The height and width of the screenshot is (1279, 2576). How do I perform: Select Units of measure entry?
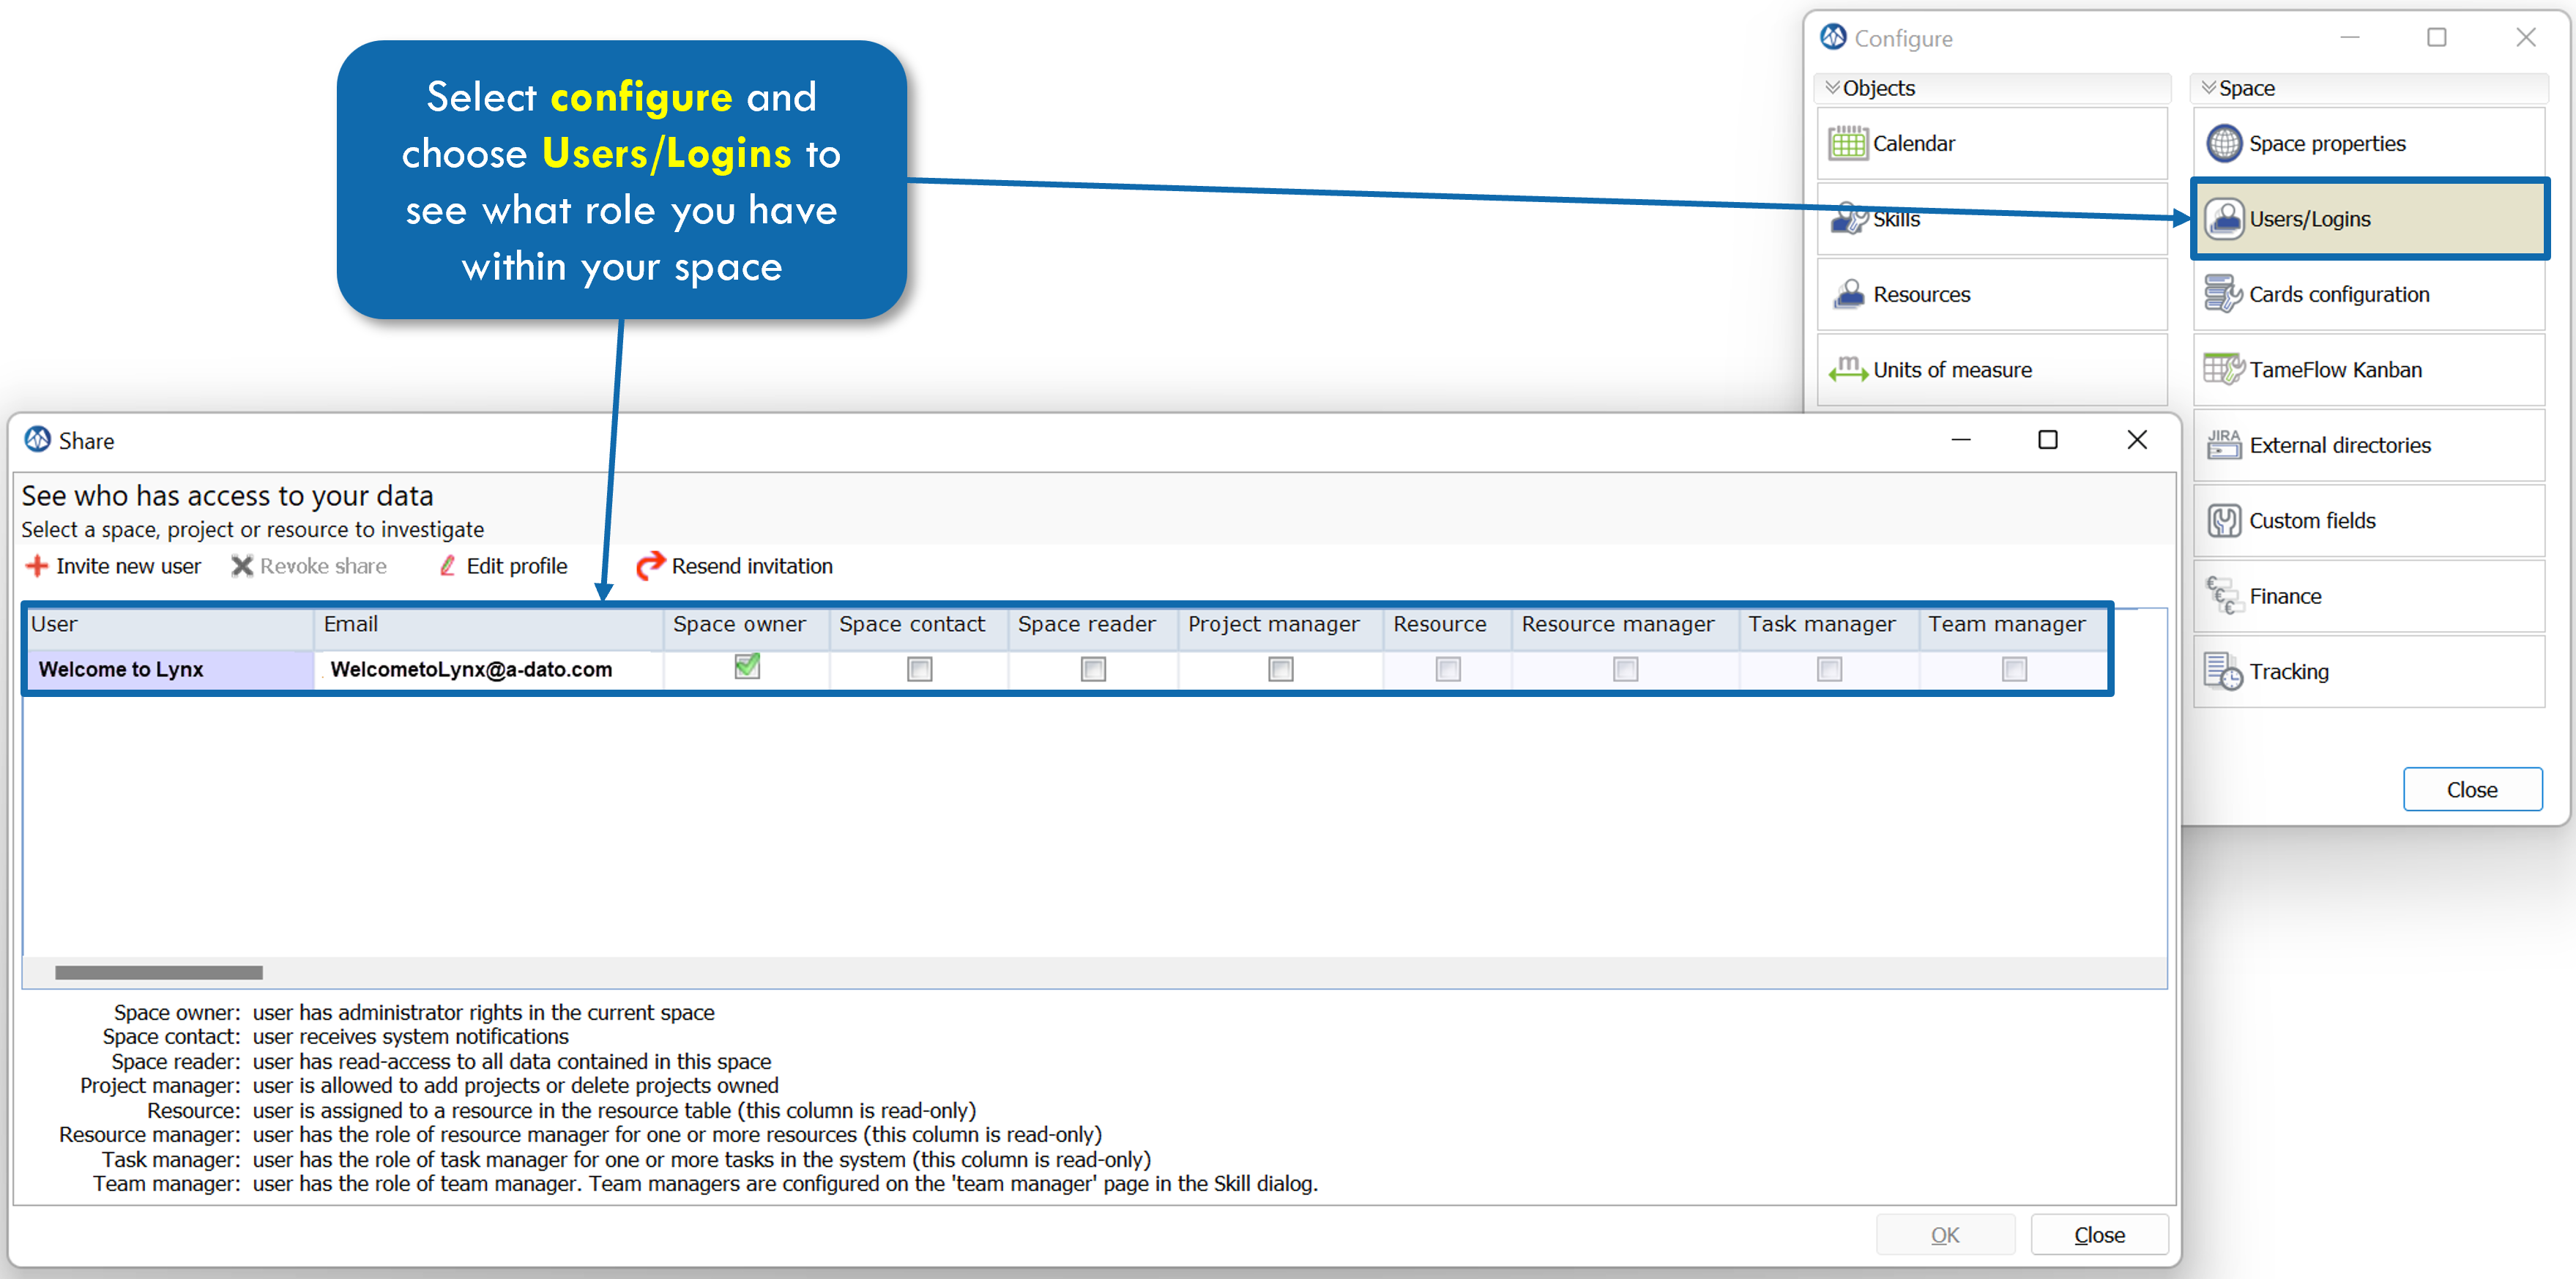click(1992, 369)
